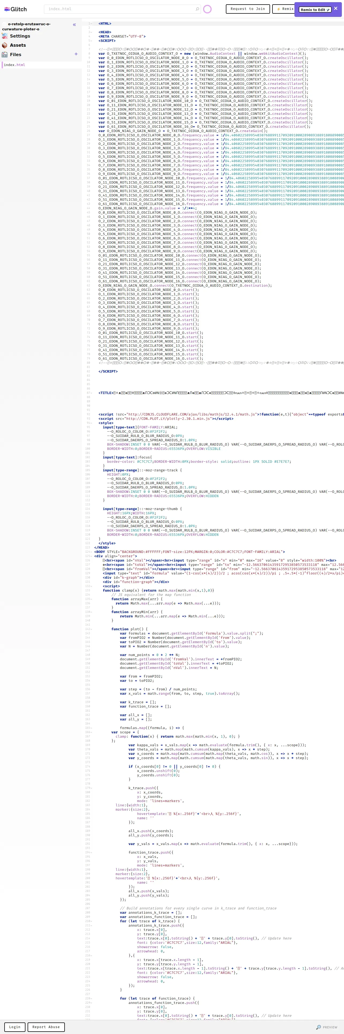
Task: Click the div id="k-graph" line
Action: click(129, 578)
